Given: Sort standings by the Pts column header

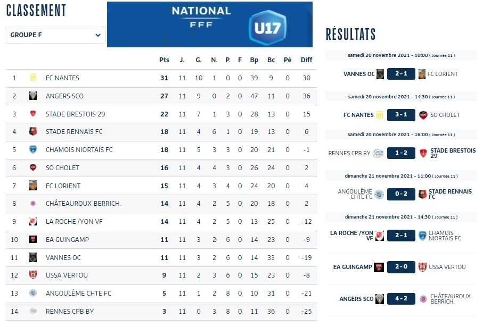Looking at the screenshot, I should point(164,60).
